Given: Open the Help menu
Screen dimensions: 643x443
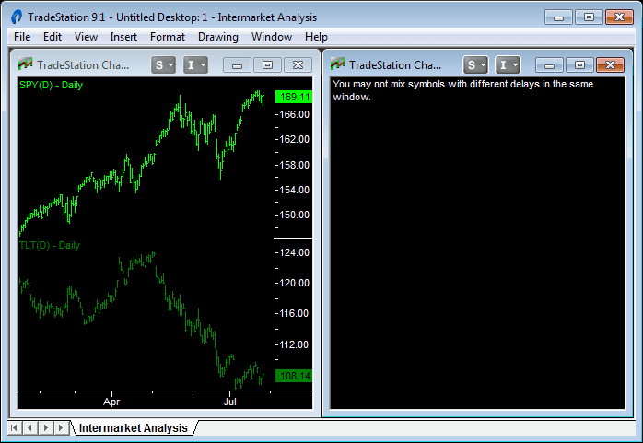Looking at the screenshot, I should [x=316, y=37].
